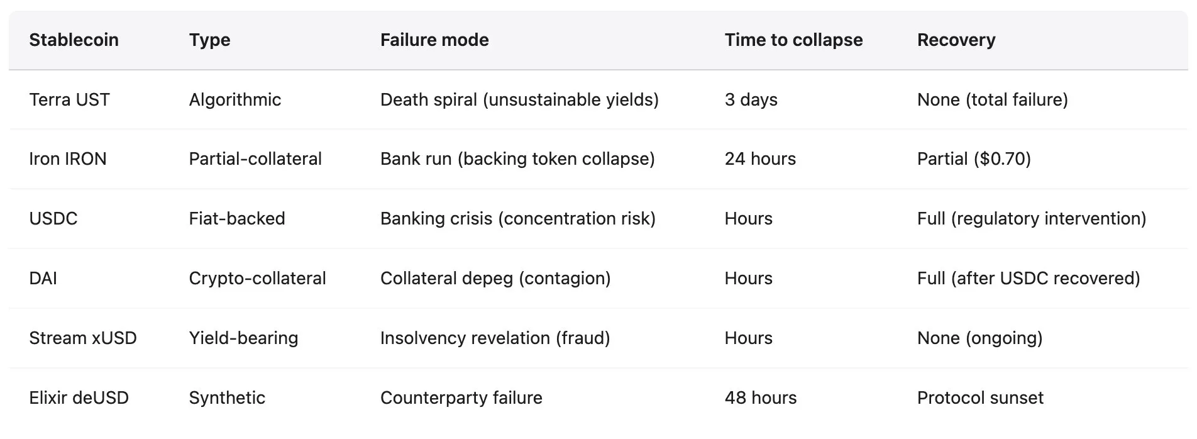Image resolution: width=1197 pixels, height=439 pixels.
Task: Click the Type column header
Action: pyautogui.click(x=209, y=40)
